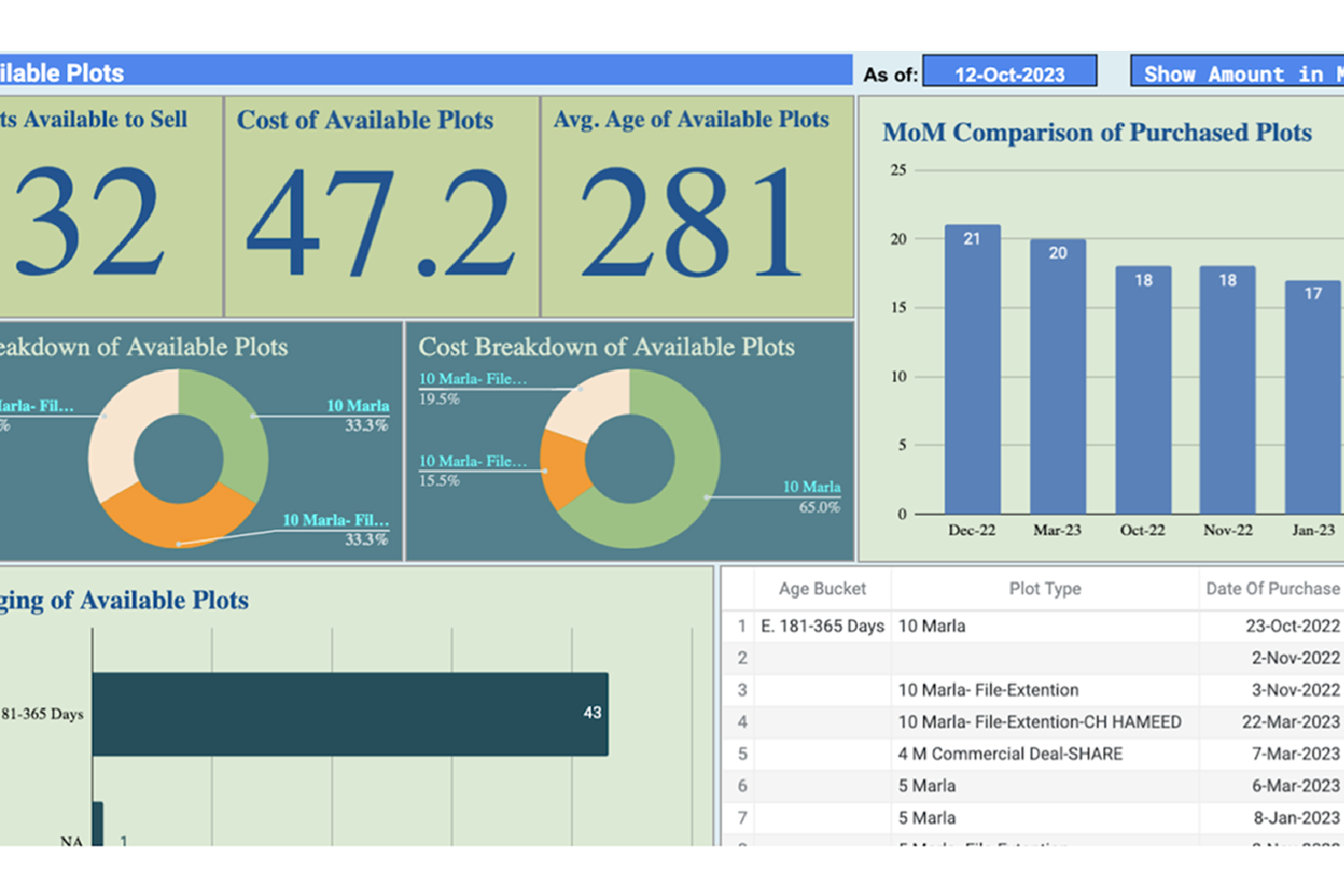Click the As of date field 12-Oct-2023

[1009, 73]
